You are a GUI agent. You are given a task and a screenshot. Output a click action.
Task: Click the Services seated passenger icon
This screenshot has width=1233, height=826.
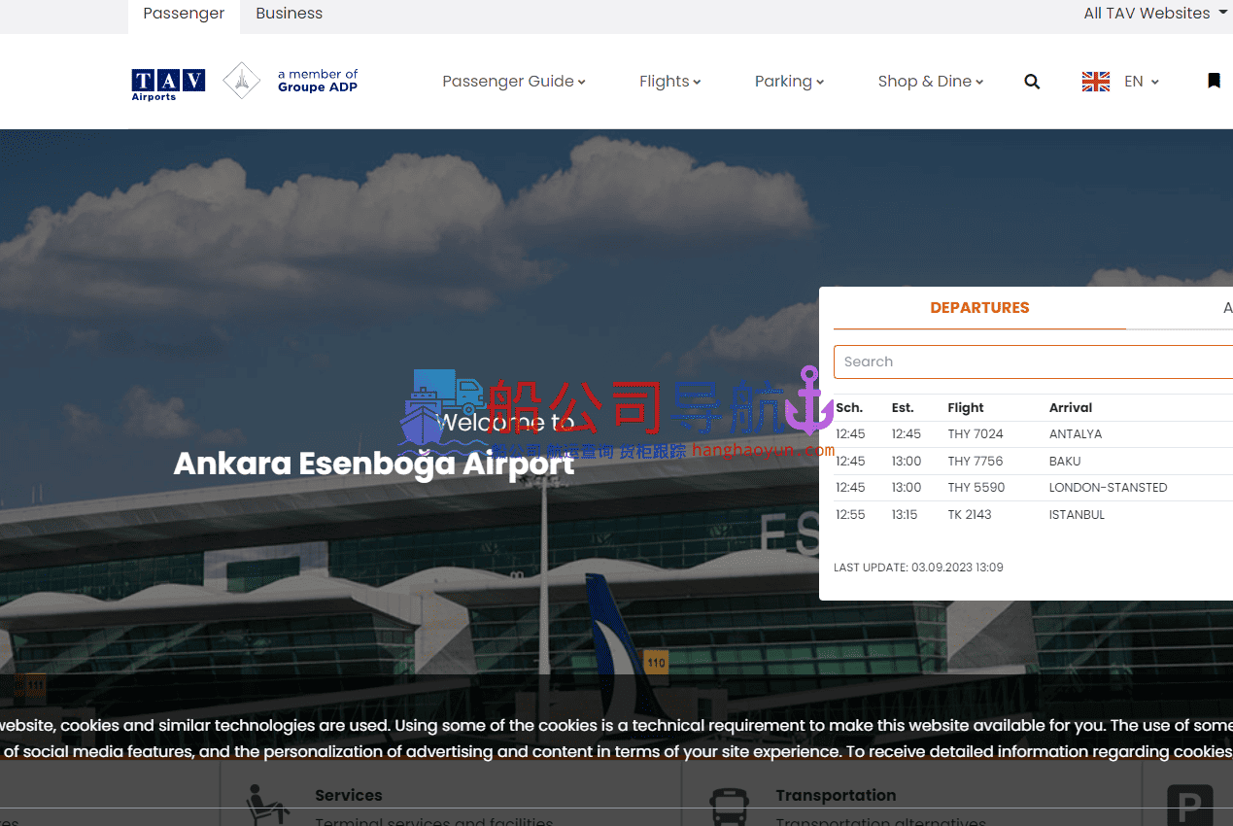(266, 805)
